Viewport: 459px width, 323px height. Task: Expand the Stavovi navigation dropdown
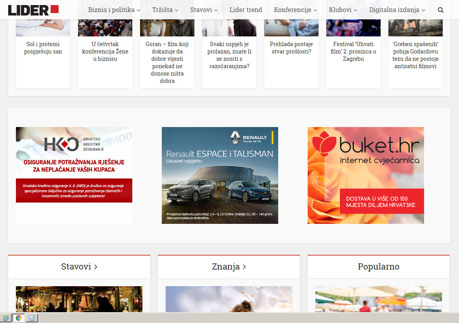point(204,10)
